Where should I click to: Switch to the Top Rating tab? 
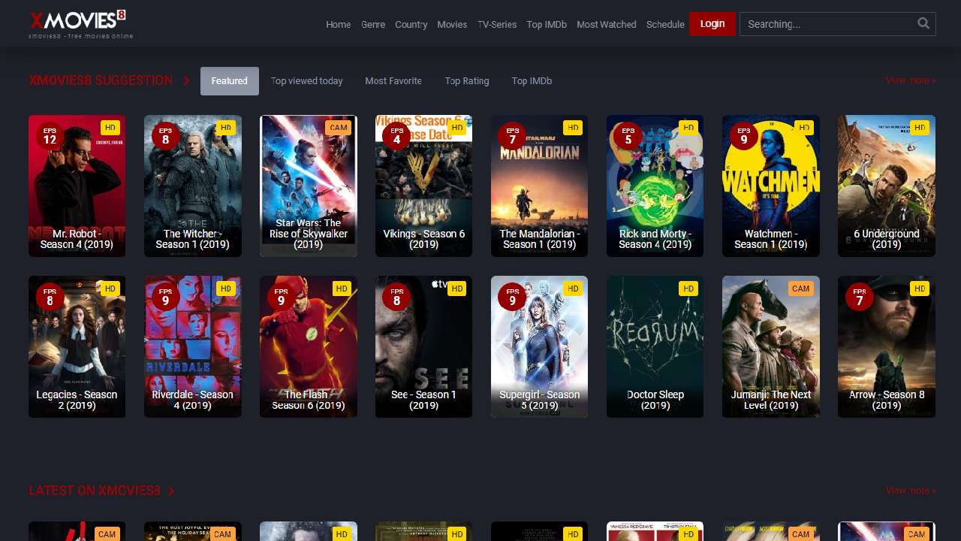[x=466, y=81]
